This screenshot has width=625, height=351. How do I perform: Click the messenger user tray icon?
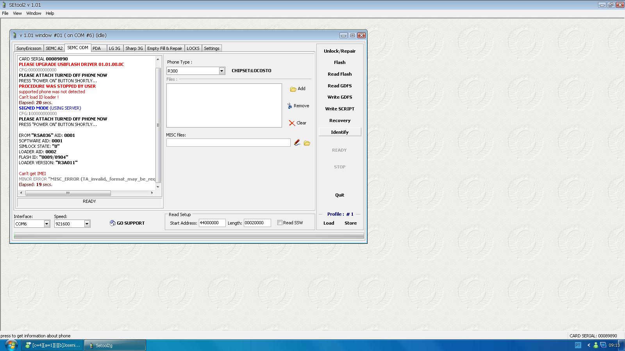596,345
